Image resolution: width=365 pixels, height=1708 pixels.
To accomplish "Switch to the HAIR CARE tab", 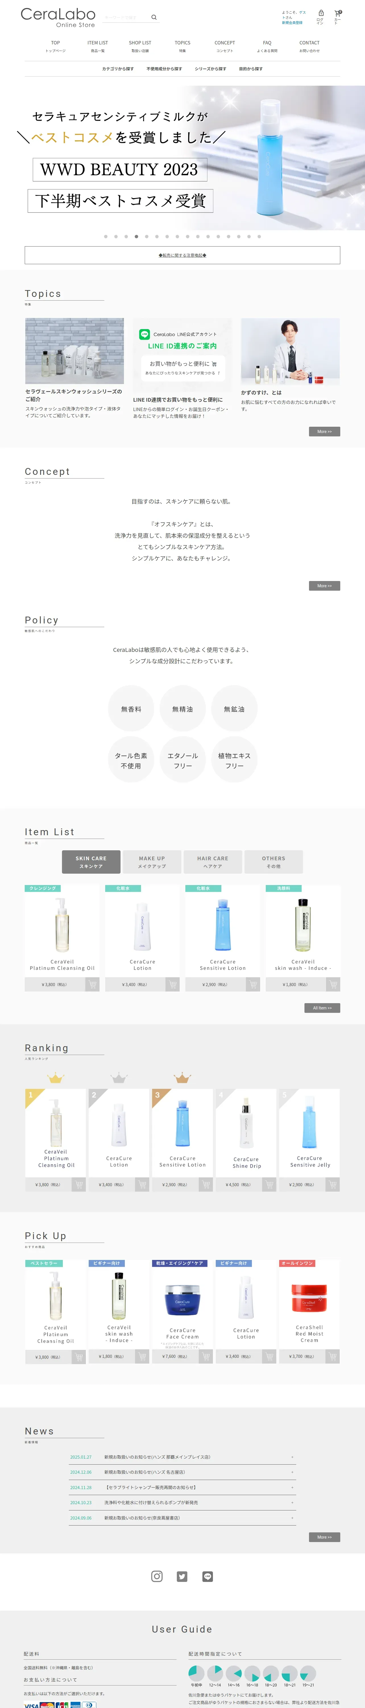I will (213, 862).
